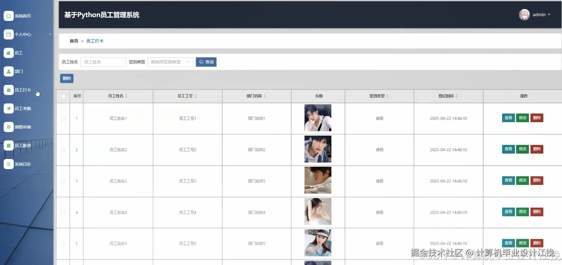Open avatar thumbnail of 员工姓名4

[318, 212]
